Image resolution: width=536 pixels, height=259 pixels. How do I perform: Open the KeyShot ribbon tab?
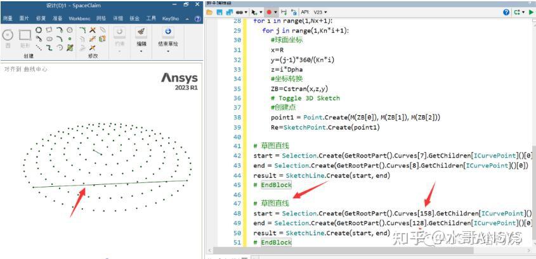171,19
